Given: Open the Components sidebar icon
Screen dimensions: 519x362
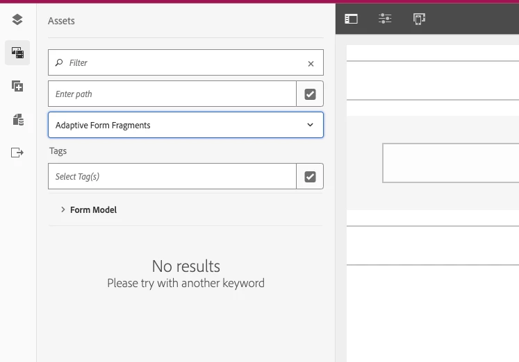Looking at the screenshot, I should [x=17, y=86].
